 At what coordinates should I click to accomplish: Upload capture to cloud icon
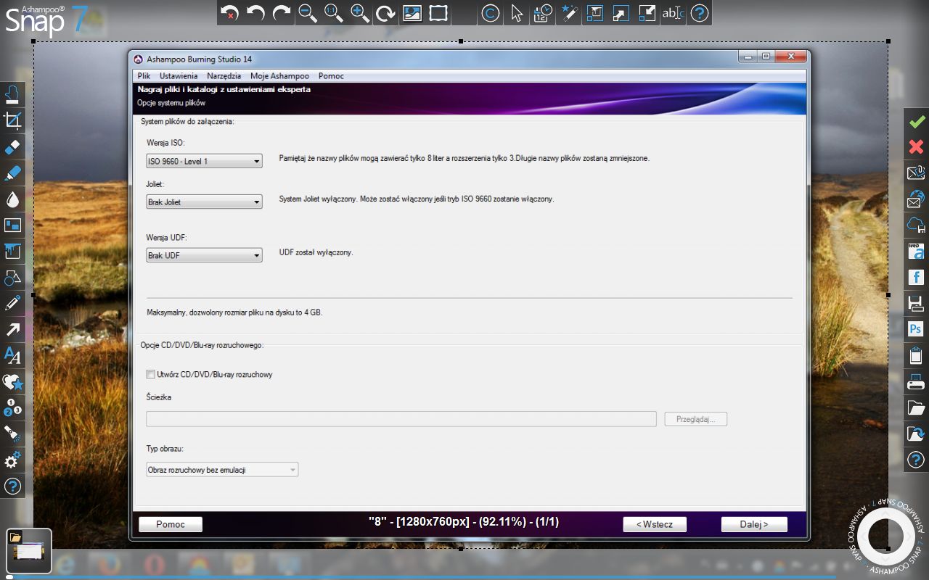coord(916,225)
